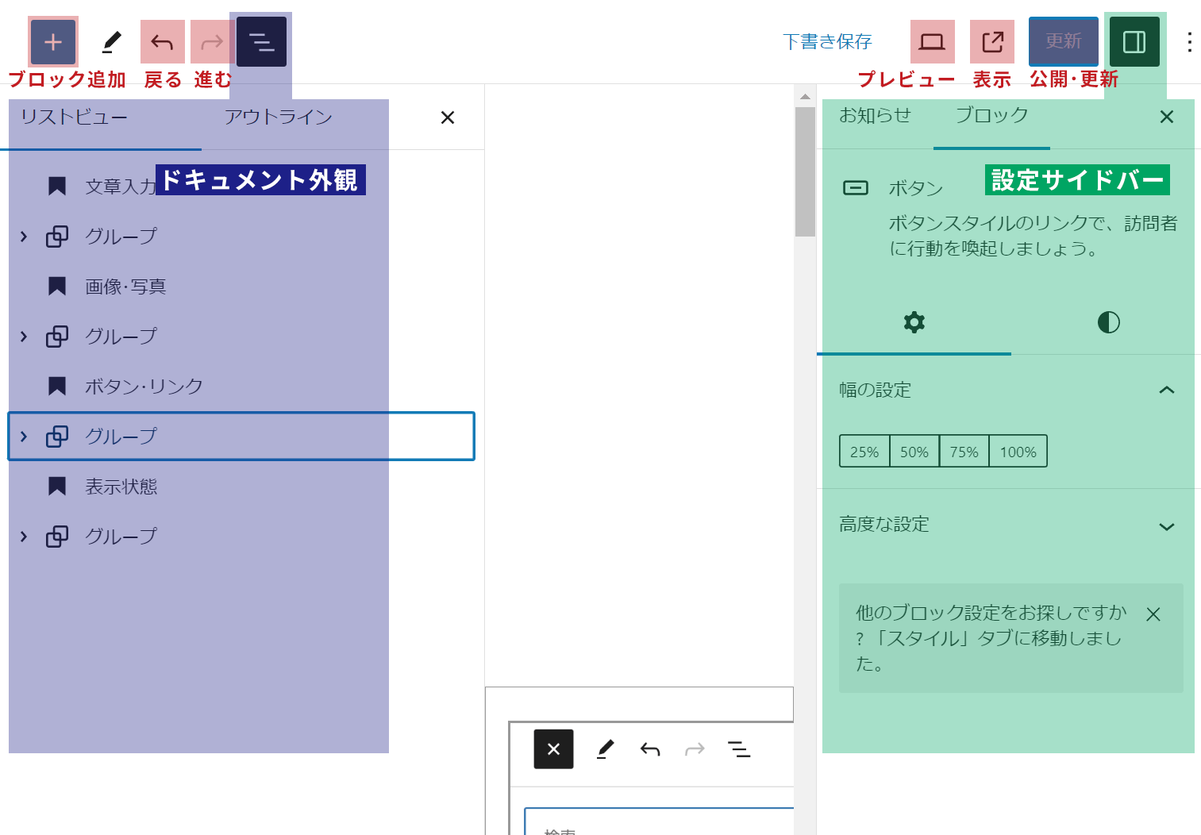The height and width of the screenshot is (835, 1201).
Task: Click the undo arrow in top toolbar
Action: tap(162, 42)
